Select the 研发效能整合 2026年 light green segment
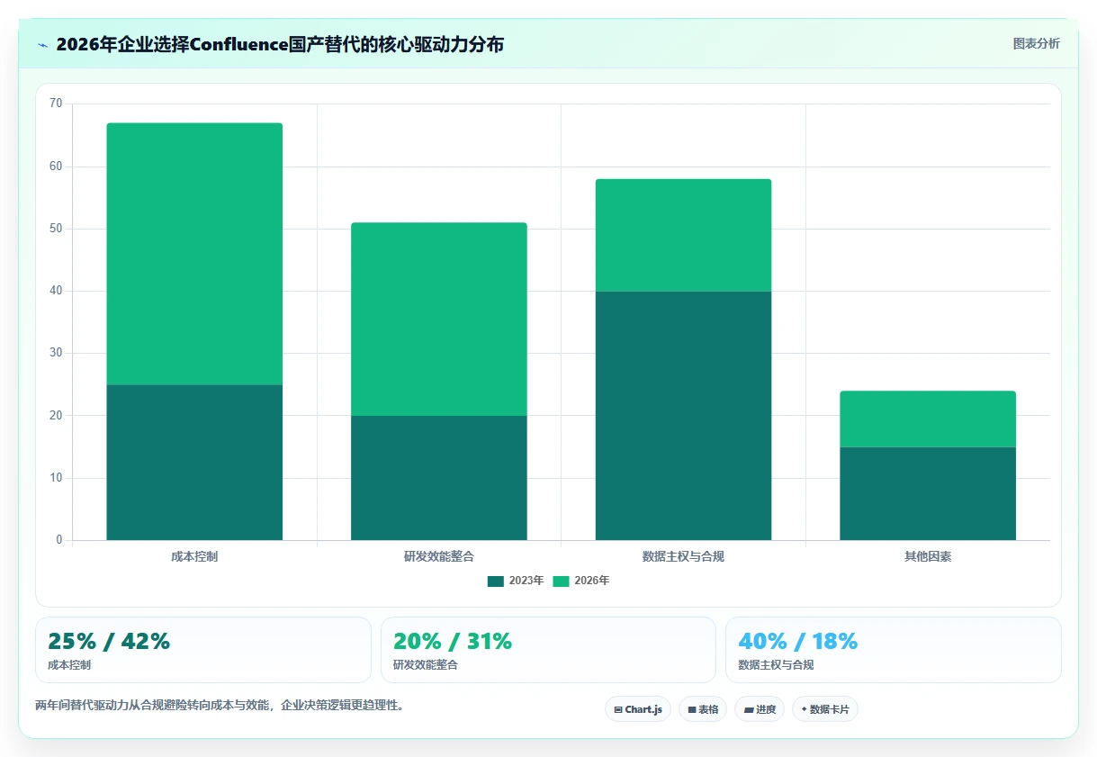The height and width of the screenshot is (757, 1097). (439, 320)
